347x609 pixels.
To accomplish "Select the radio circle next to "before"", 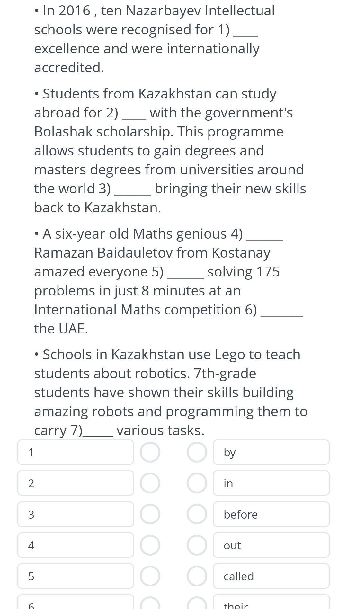I will (x=197, y=514).
